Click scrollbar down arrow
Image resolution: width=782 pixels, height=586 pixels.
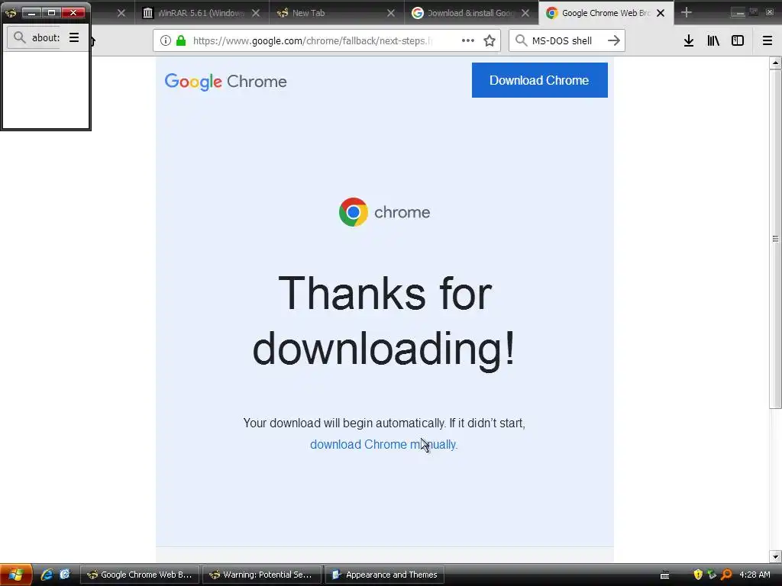click(x=775, y=556)
